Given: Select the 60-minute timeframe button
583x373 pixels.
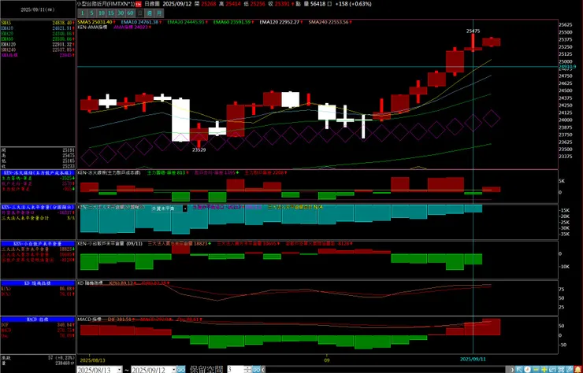Looking at the screenshot, I should [x=130, y=13].
